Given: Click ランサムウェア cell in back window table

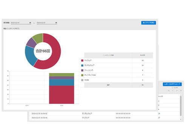Looking at the screenshot, I should coord(87,114).
